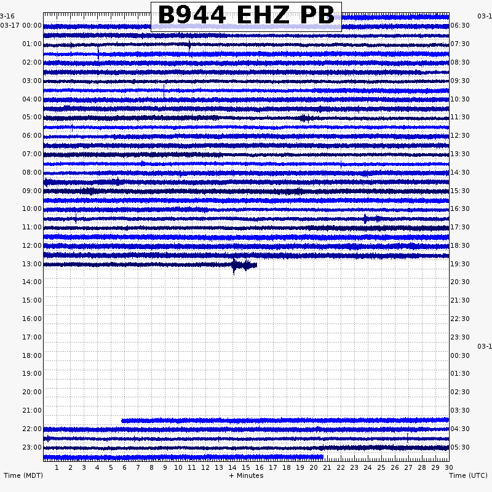Click the 17:30 UTC time label

pos(460,227)
